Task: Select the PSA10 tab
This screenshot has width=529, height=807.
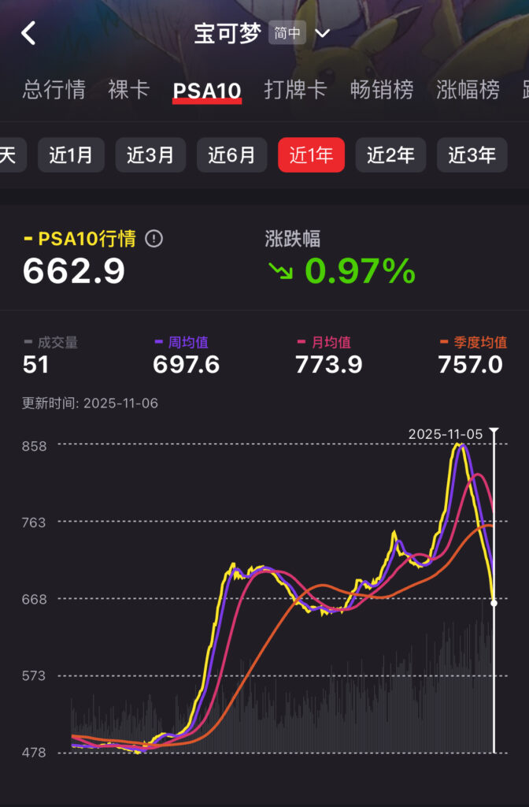Action: (207, 91)
